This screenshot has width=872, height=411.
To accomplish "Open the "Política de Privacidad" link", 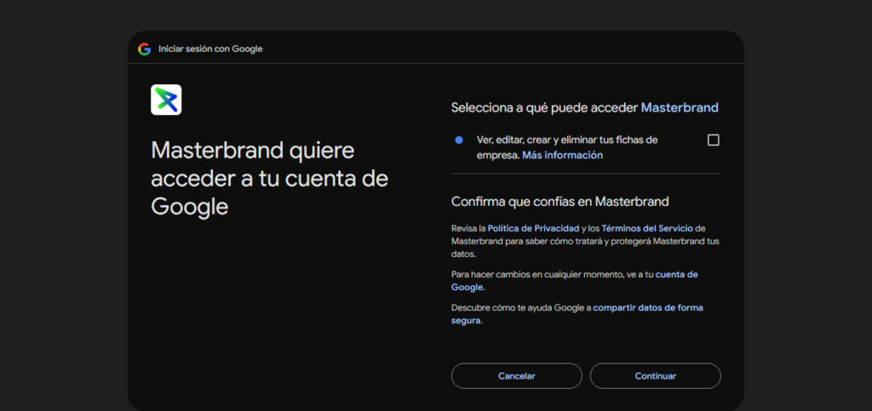I will (x=533, y=228).
